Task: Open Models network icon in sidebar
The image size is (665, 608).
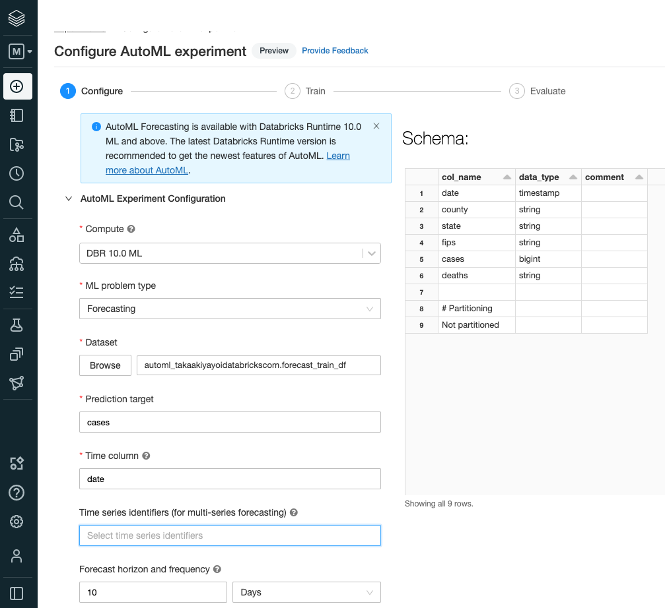Action: 17,382
